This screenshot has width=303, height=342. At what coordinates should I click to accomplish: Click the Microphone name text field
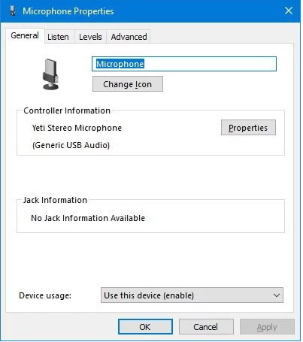coord(184,64)
